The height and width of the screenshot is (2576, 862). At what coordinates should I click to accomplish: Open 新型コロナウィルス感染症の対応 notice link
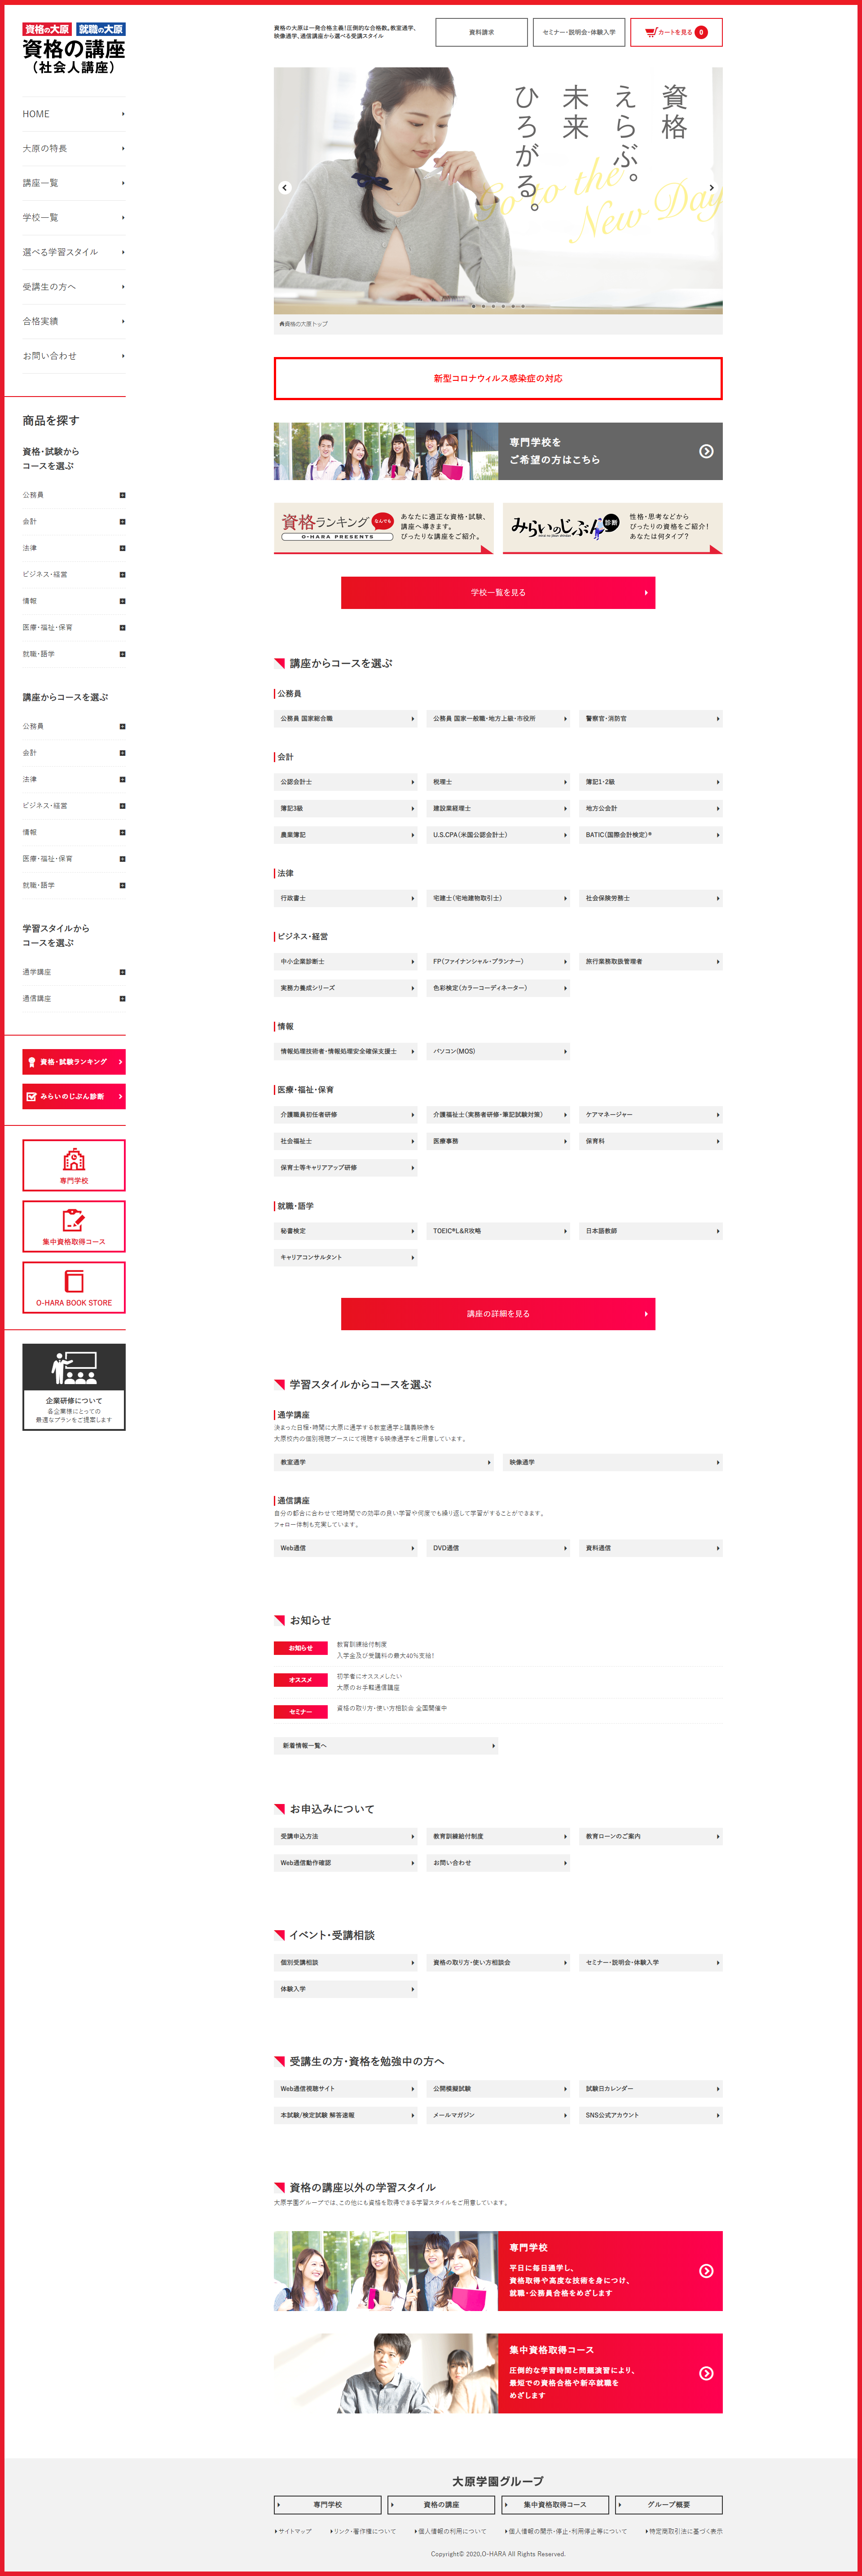click(498, 378)
